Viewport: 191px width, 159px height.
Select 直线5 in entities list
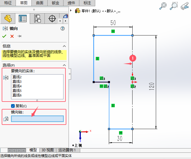coord(17,91)
